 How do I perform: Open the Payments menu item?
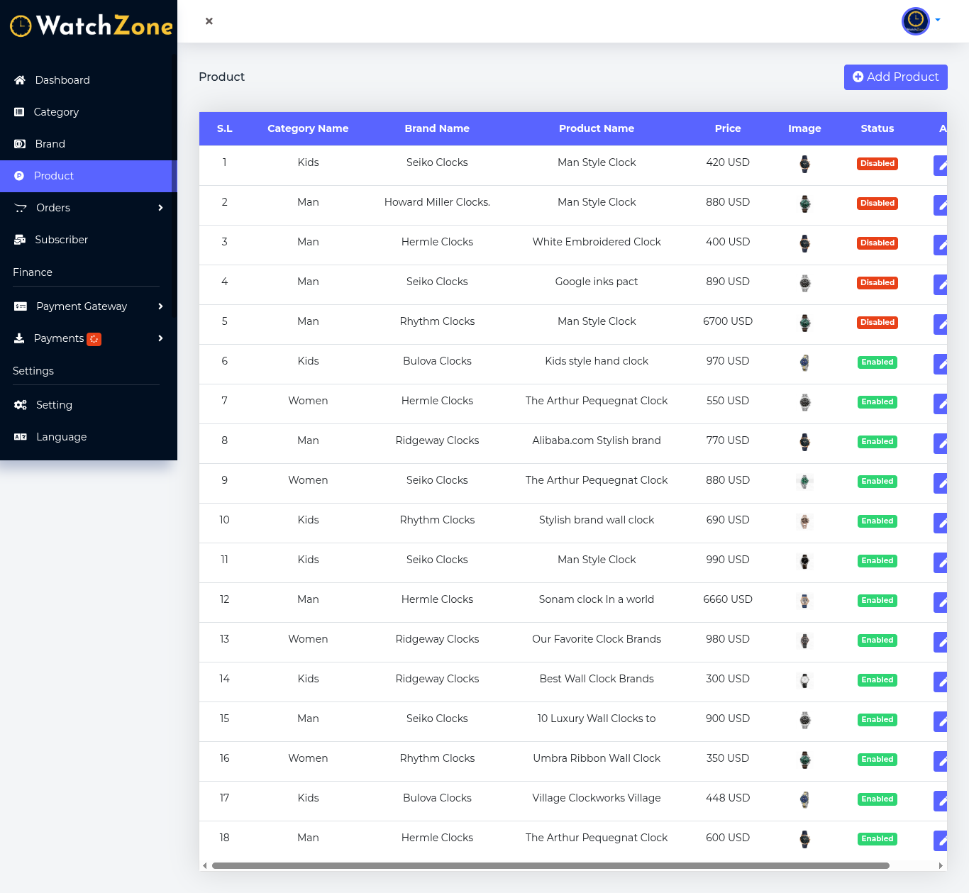coord(59,338)
